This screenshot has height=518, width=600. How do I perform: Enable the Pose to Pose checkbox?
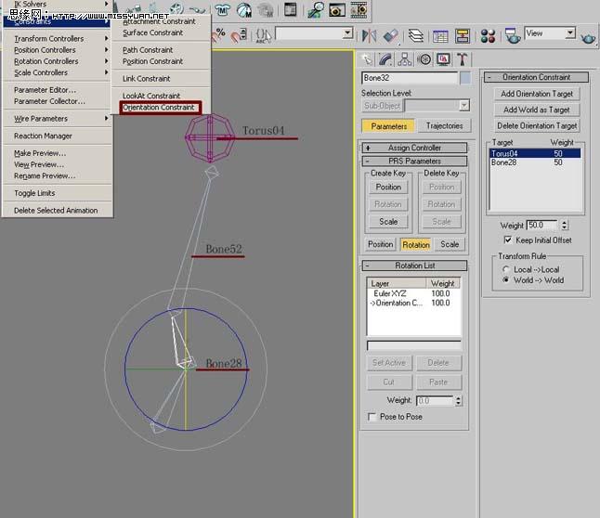pos(372,417)
